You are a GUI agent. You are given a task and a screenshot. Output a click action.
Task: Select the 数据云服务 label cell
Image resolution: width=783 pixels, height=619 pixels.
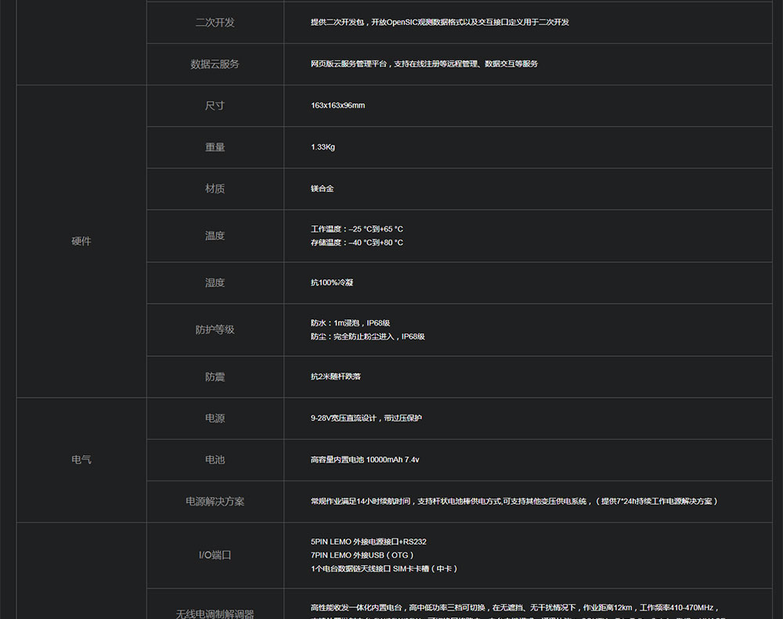(215, 64)
